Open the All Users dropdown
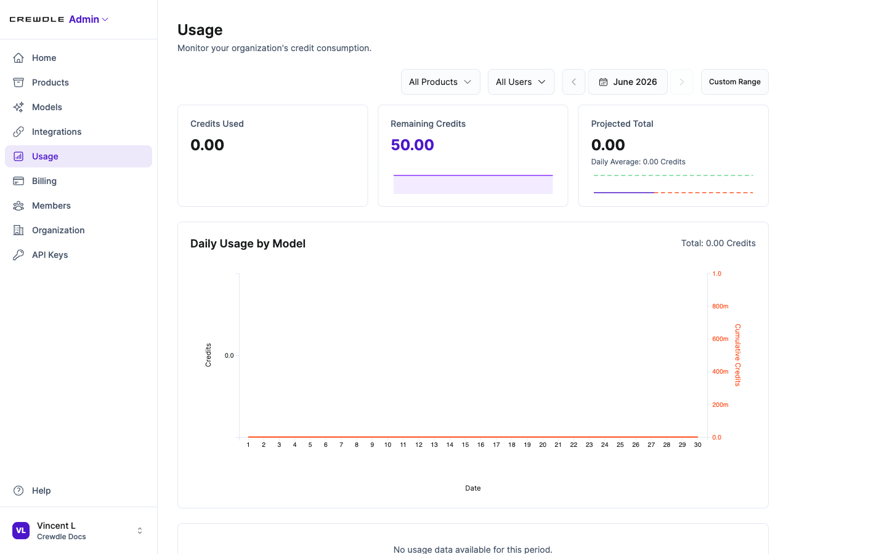887x554 pixels. click(x=521, y=82)
